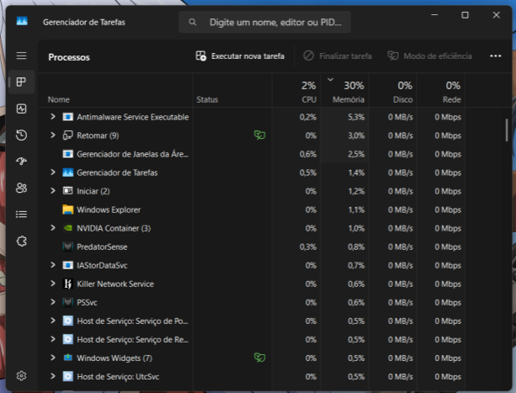This screenshot has width=516, height=393.
Task: Click the efficiency leaf icon for Windows Widgets
Action: 259,358
